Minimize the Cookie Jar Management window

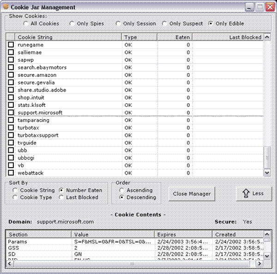click(249, 7)
